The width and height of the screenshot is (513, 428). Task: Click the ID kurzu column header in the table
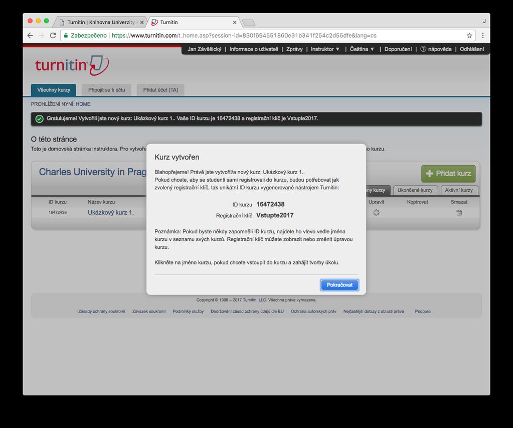click(x=58, y=202)
